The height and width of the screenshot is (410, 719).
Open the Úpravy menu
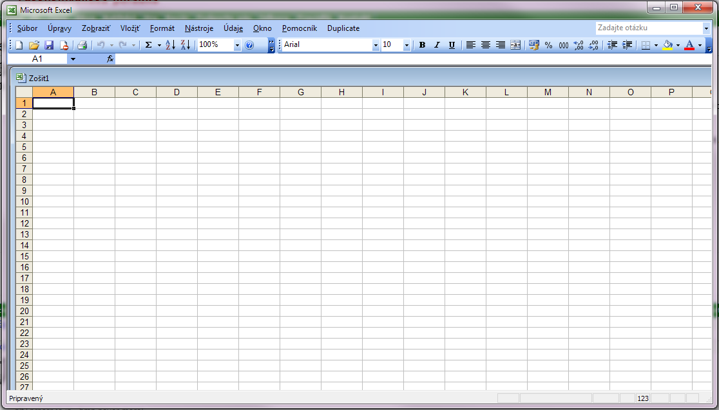[x=60, y=28]
